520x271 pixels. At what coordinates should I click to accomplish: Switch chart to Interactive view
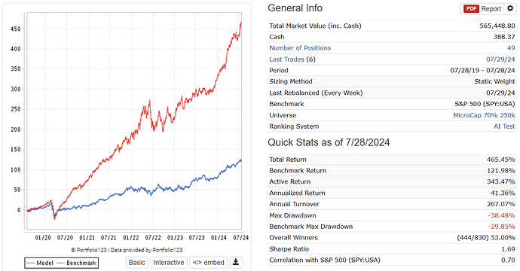169,263
